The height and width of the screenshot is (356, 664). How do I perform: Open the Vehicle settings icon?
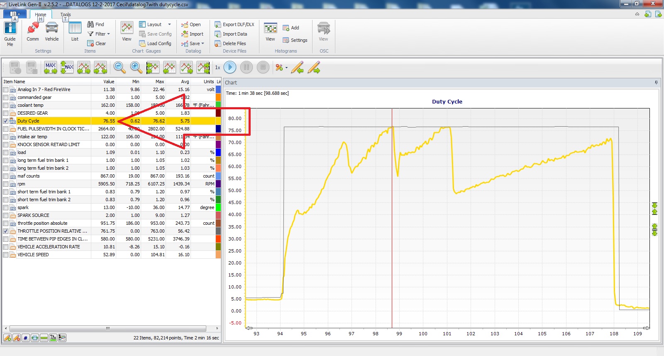(x=52, y=31)
